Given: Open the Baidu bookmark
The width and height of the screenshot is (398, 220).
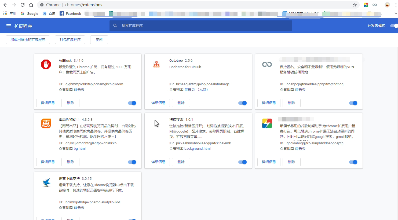Looking at the screenshot, I should point(49,13).
